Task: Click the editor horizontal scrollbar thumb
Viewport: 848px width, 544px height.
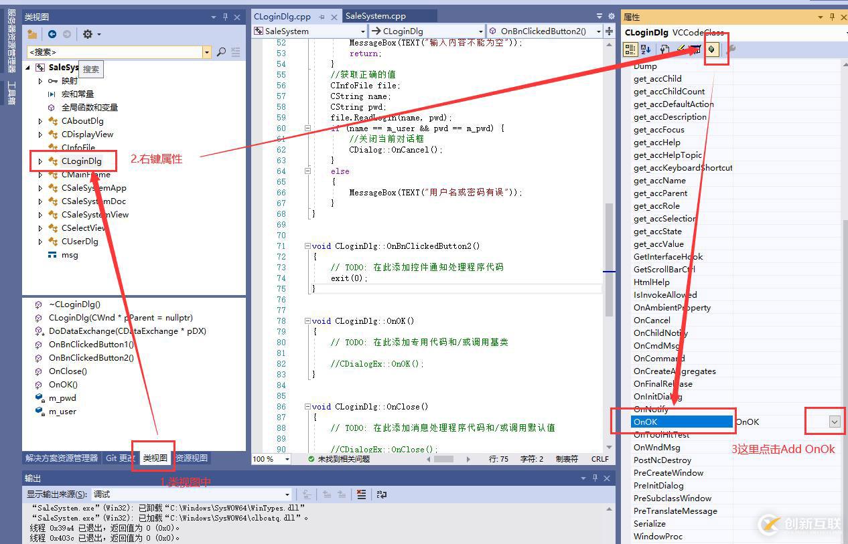Action: (x=443, y=459)
